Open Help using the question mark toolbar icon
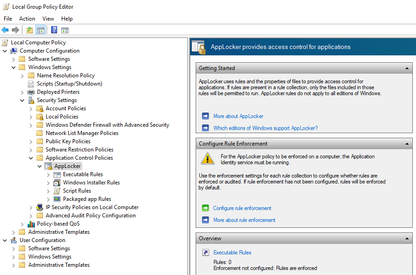Image resolution: width=416 pixels, height=275 pixels. pyautogui.click(x=53, y=30)
